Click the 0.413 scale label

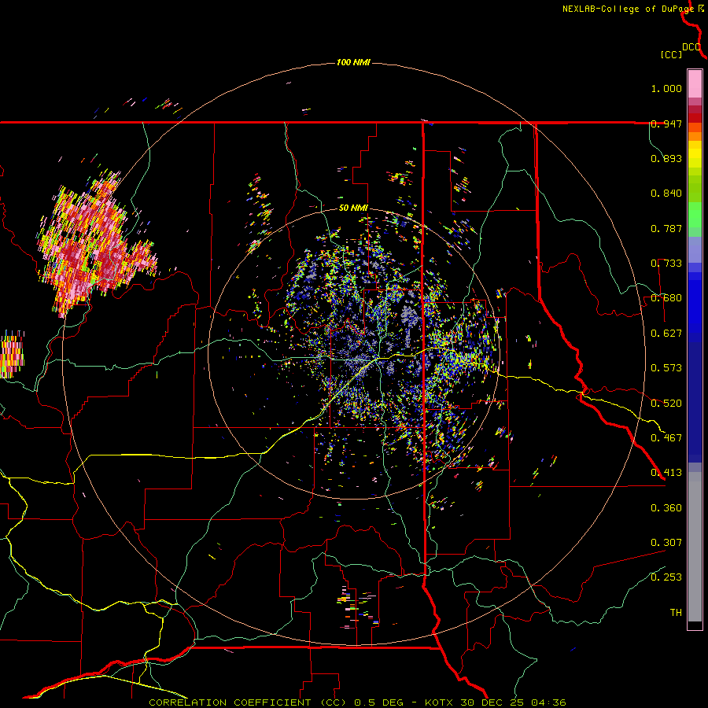point(666,473)
